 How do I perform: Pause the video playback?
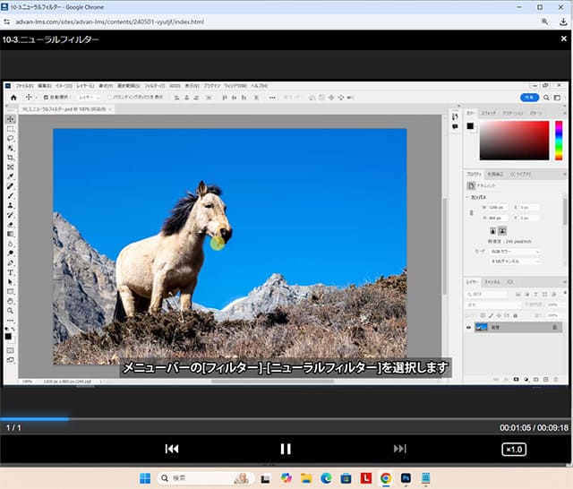(286, 449)
